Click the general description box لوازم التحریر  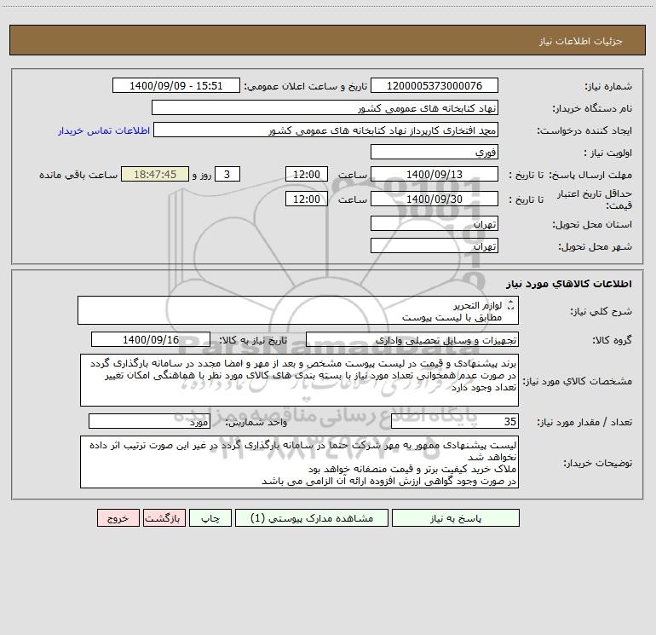tap(298, 310)
